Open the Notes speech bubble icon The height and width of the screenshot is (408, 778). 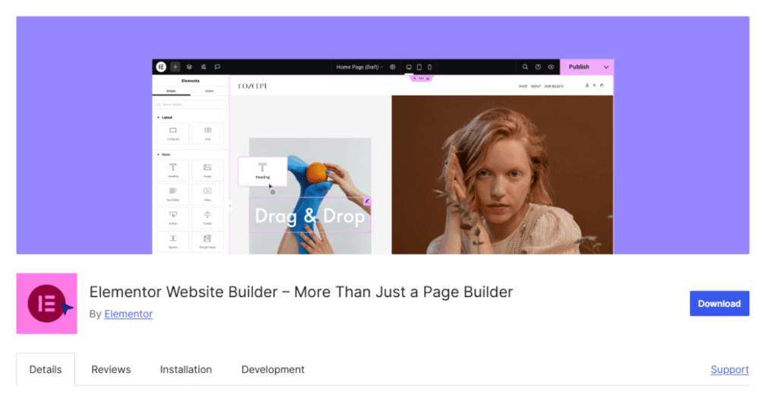coord(217,67)
